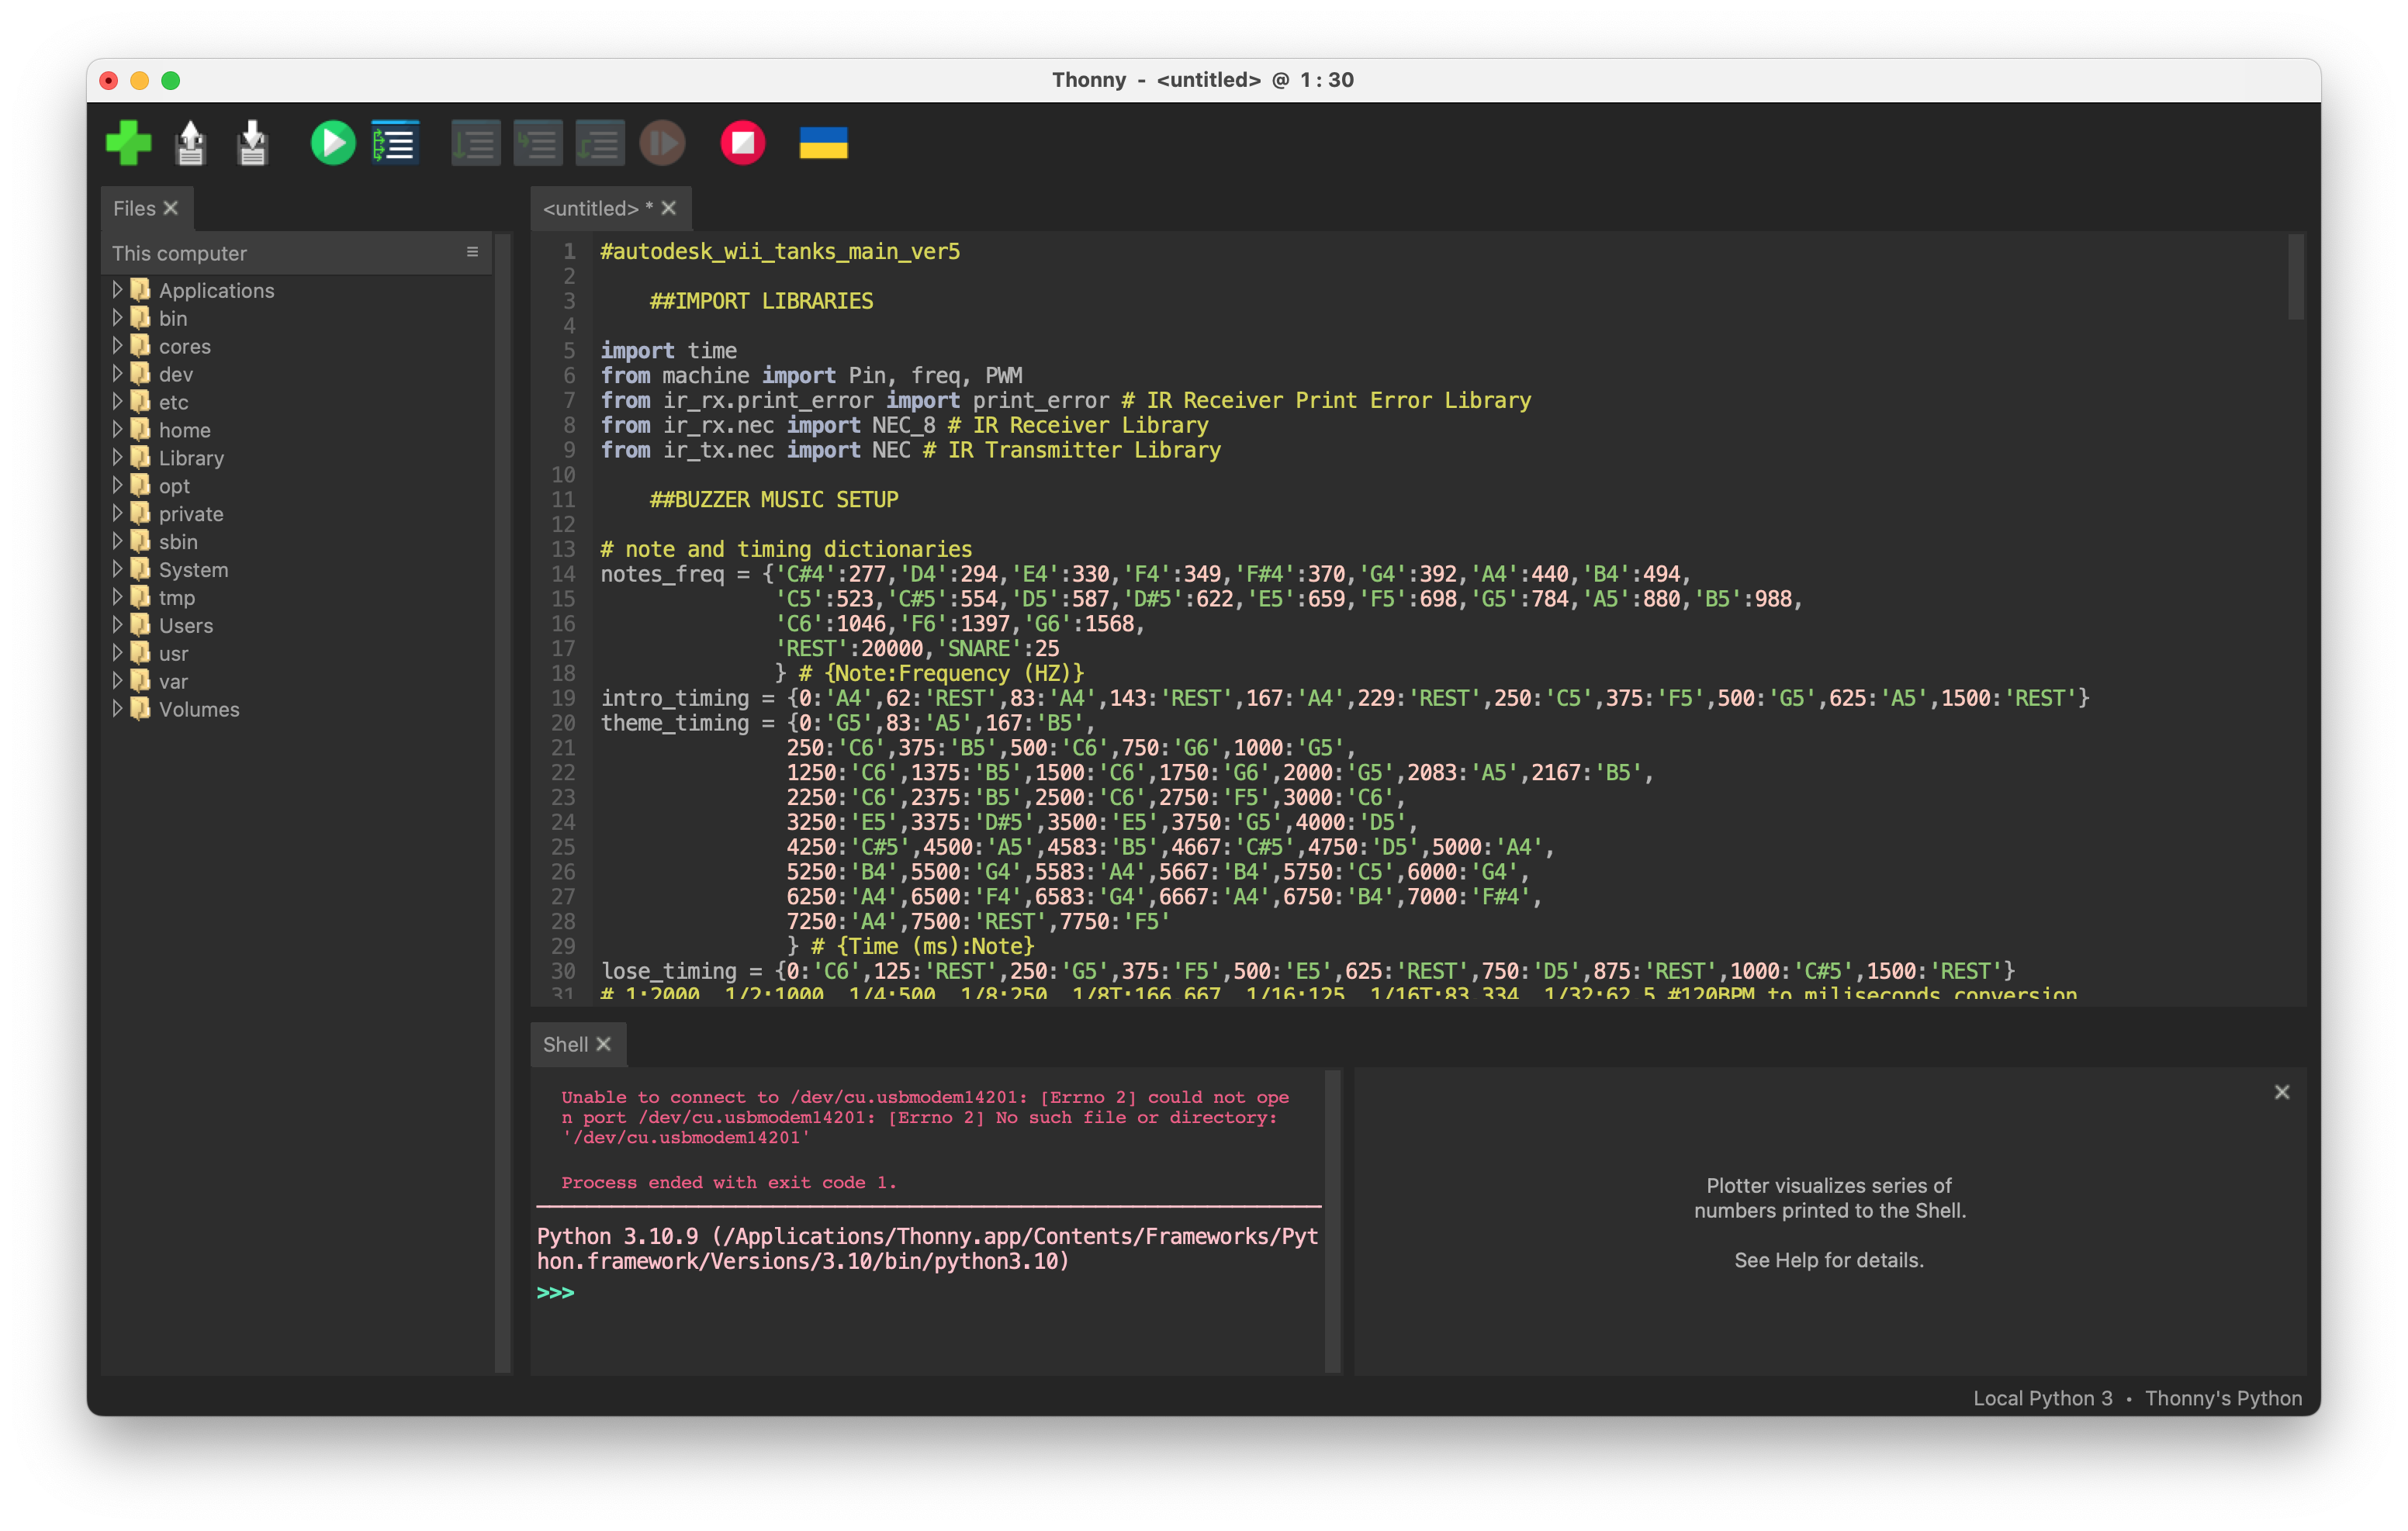Expand the Users folder tree node
This screenshot has width=2408, height=1531.
coord(117,625)
